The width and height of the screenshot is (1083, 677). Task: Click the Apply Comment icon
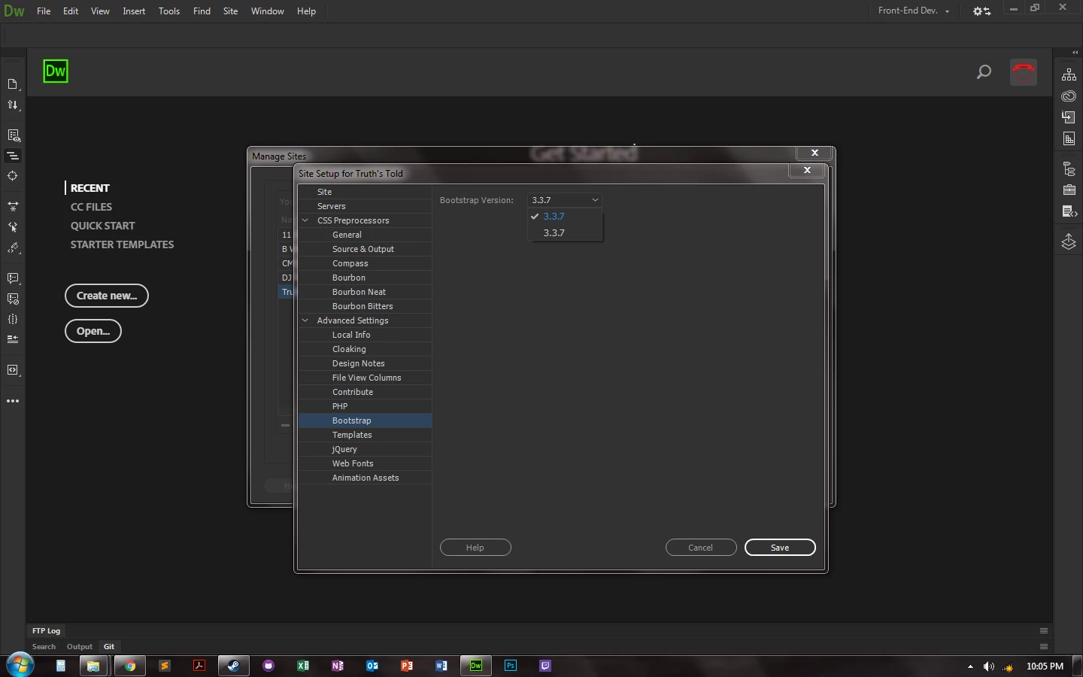tap(13, 278)
